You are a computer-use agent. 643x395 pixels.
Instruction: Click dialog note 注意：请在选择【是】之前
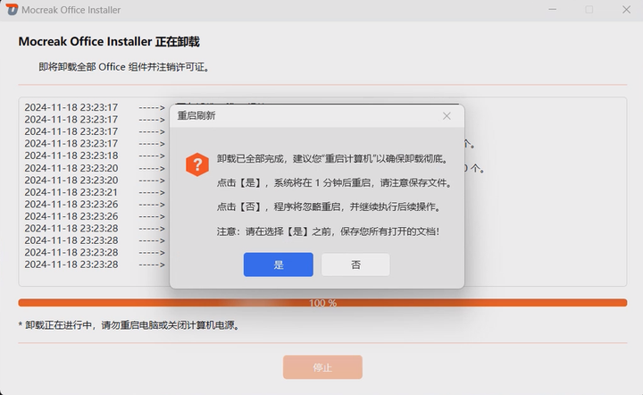pos(328,231)
